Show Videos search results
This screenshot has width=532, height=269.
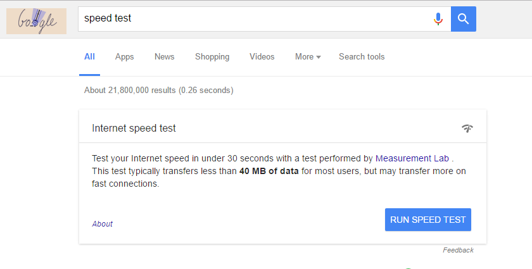[262, 57]
